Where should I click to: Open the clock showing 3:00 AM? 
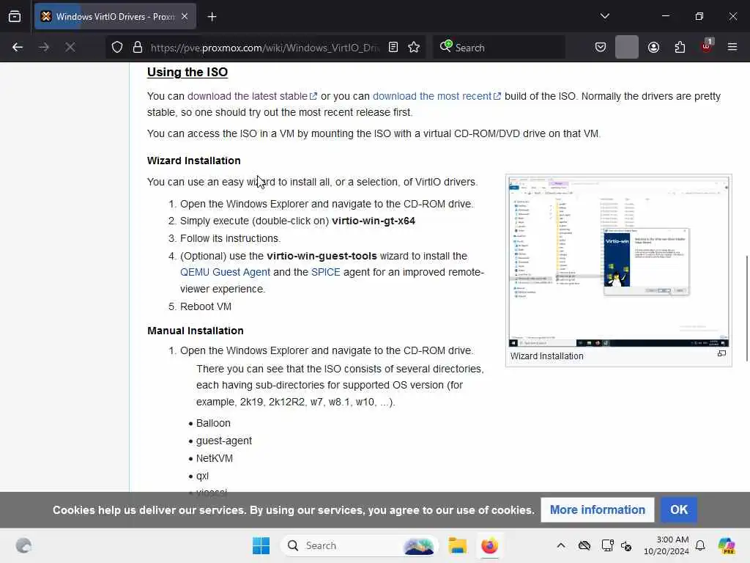coord(667,545)
